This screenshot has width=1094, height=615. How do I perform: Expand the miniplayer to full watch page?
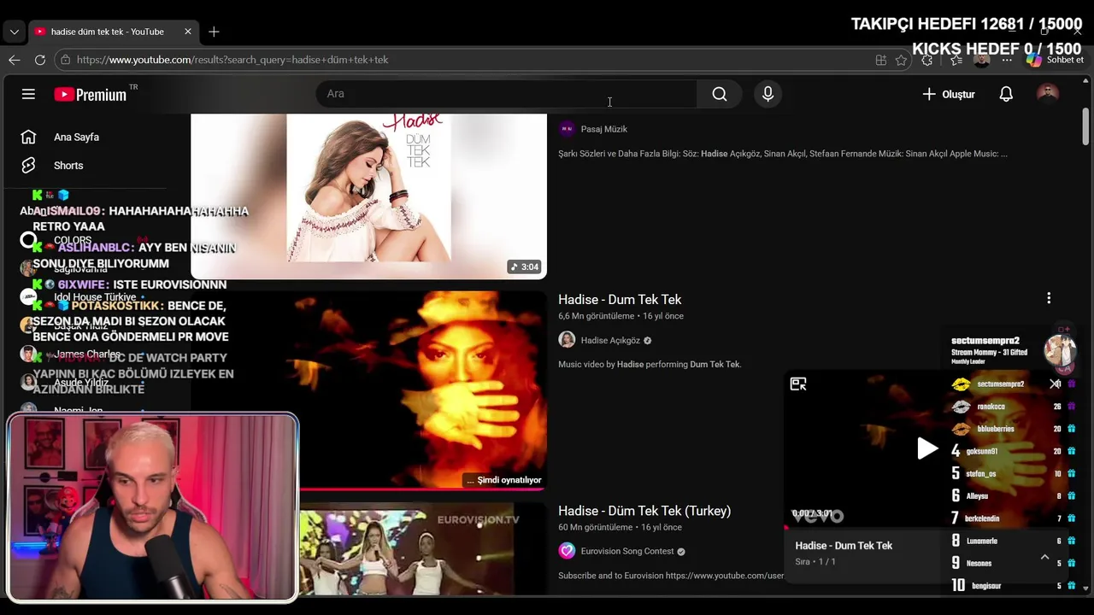click(798, 384)
